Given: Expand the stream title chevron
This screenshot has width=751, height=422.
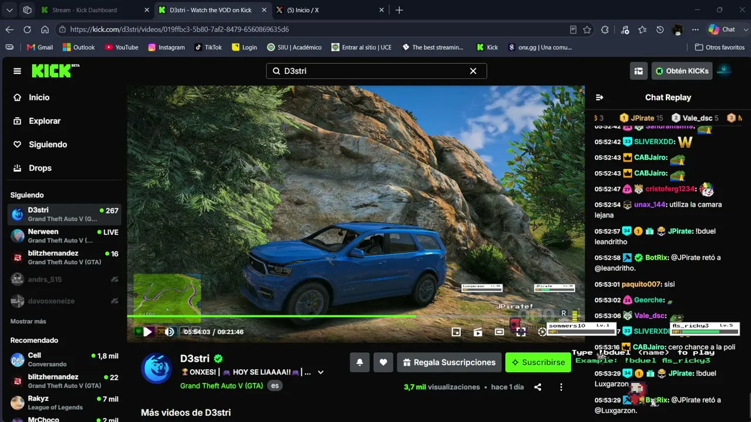Looking at the screenshot, I should 320,372.
